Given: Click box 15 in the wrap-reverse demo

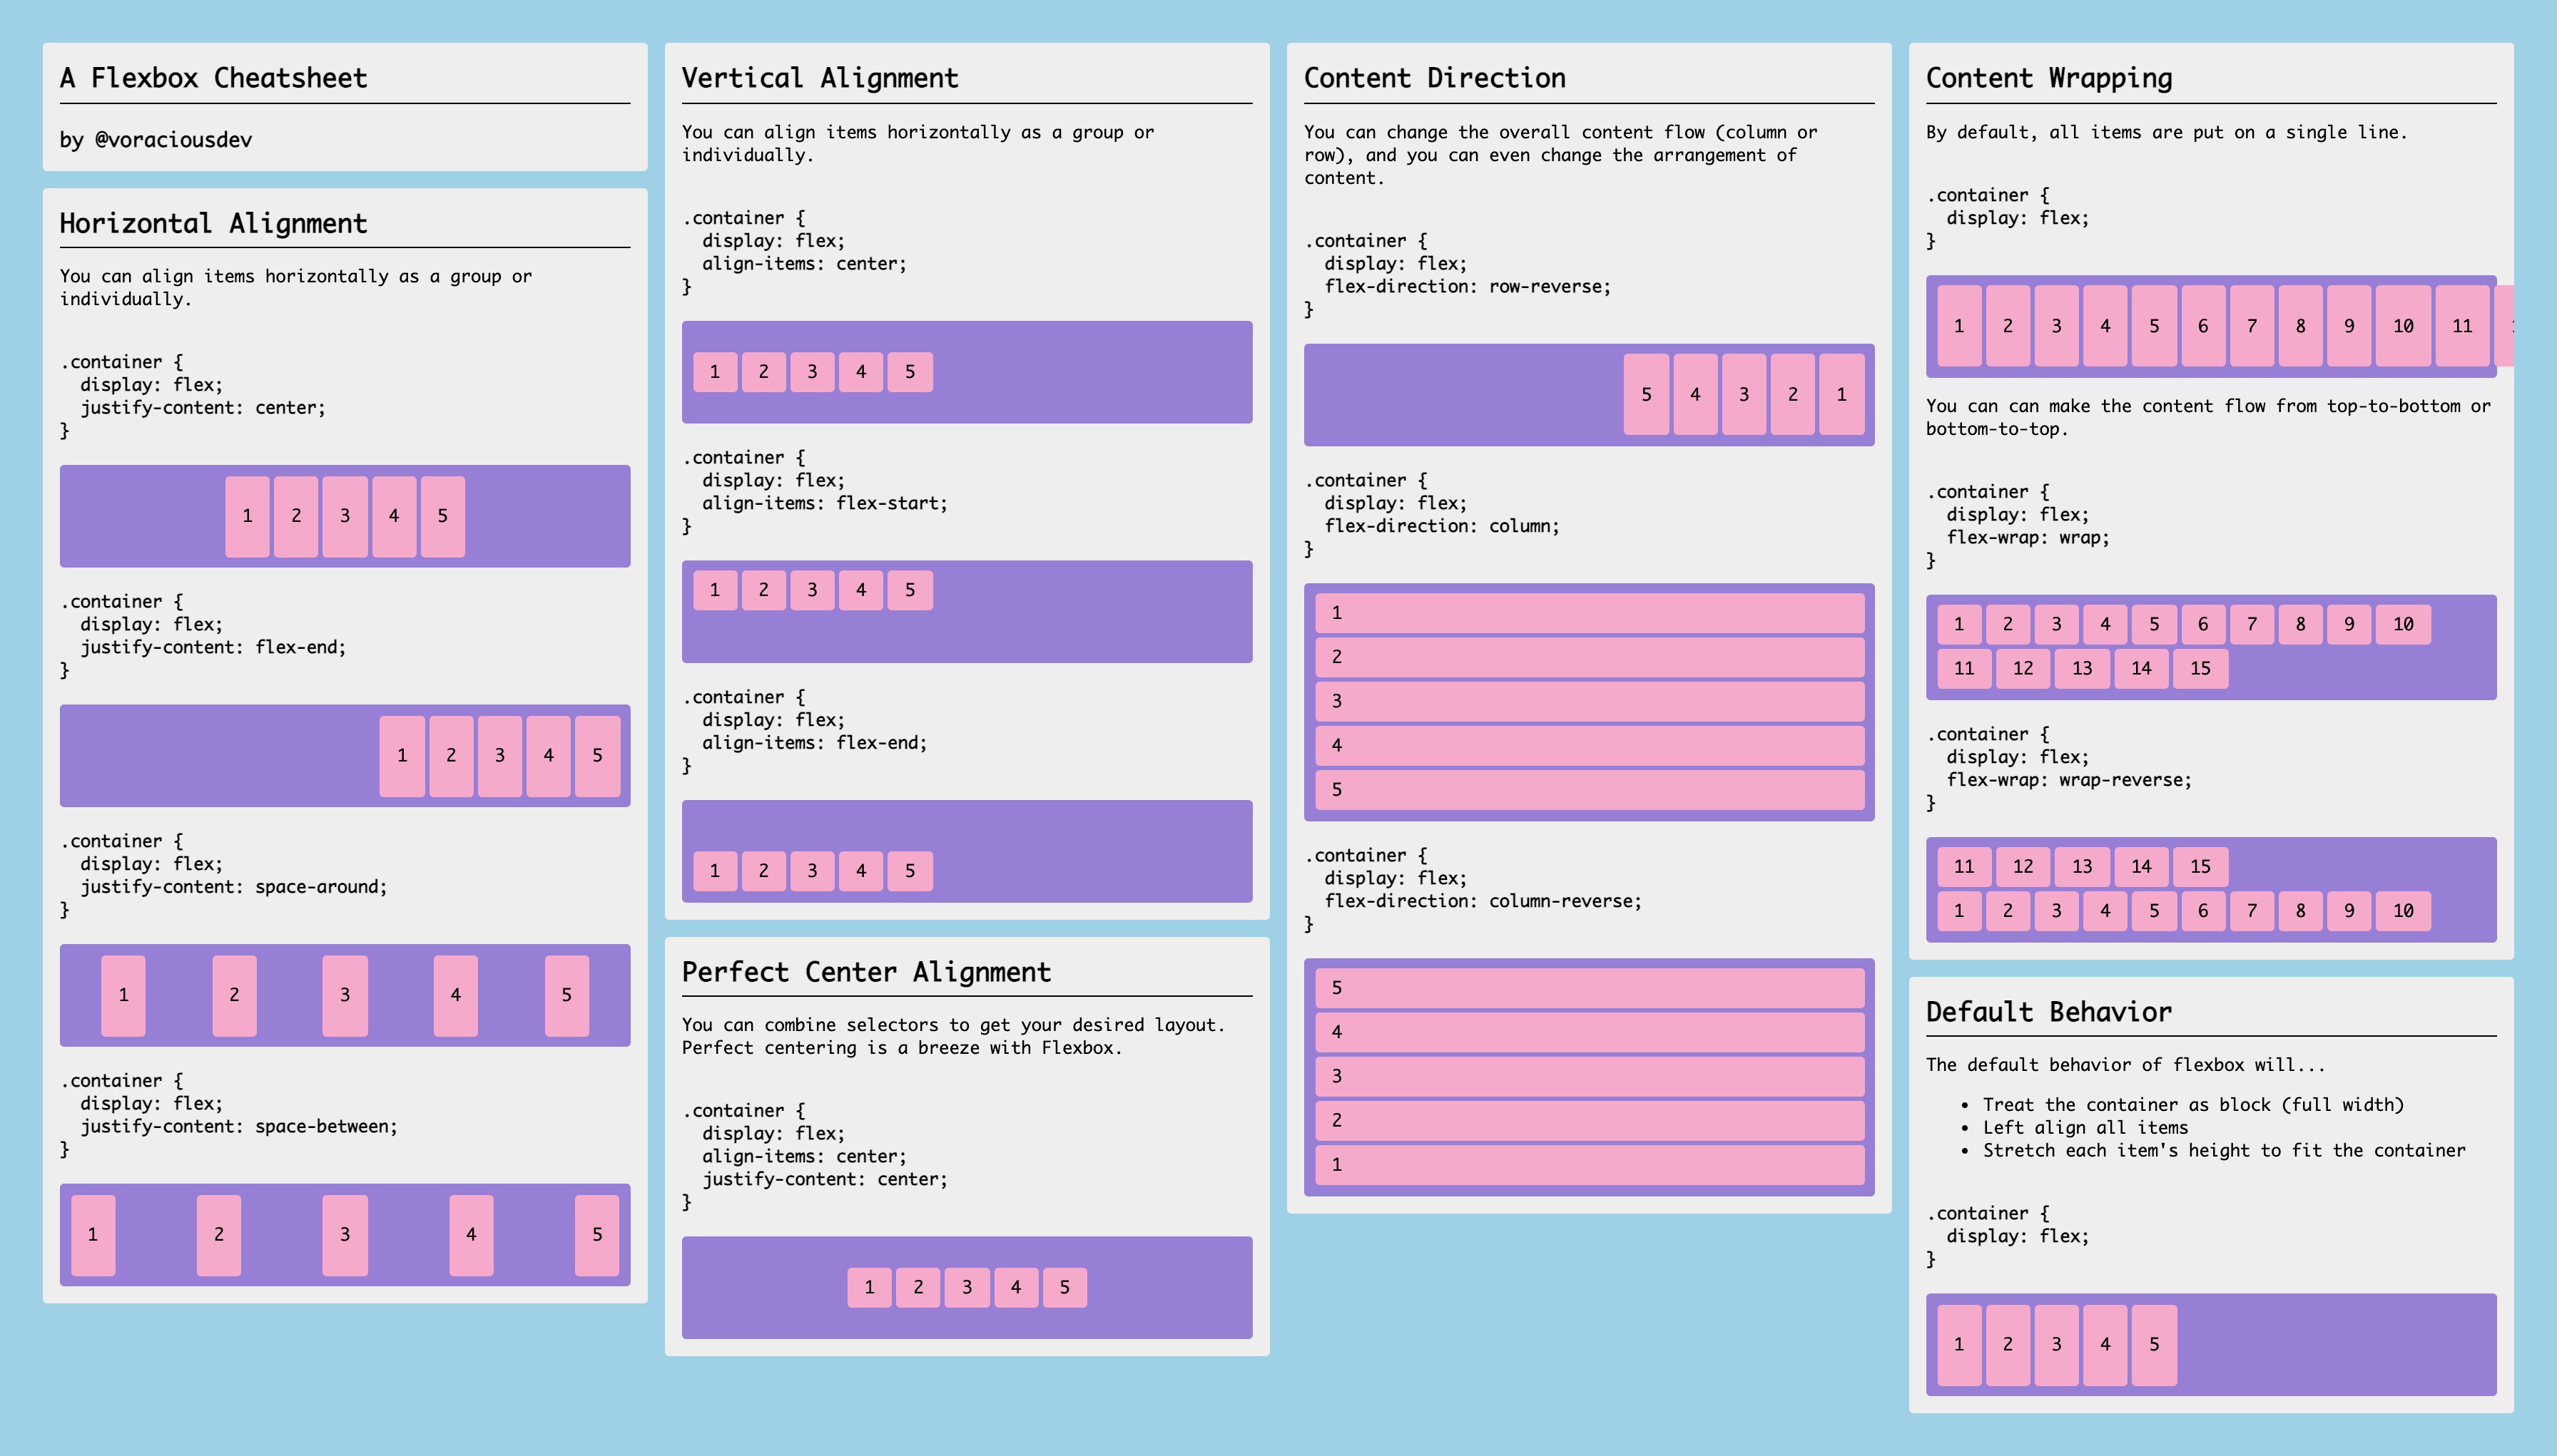Looking at the screenshot, I should [x=2200, y=866].
